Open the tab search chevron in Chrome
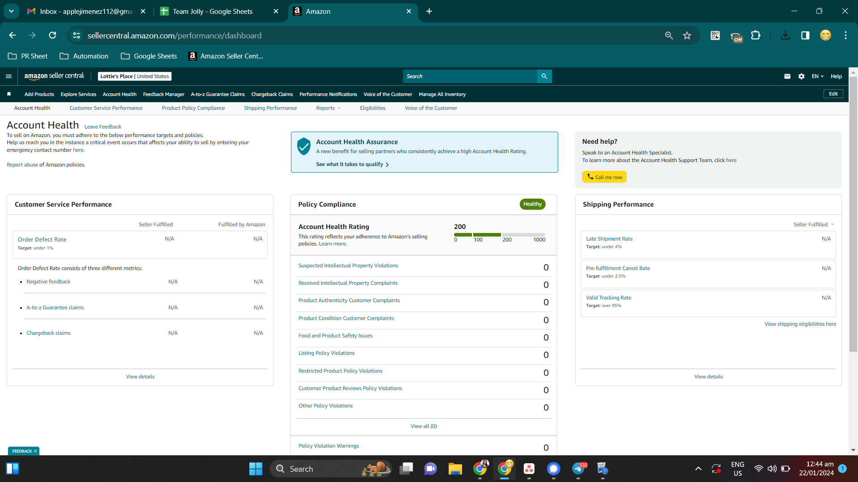This screenshot has height=482, width=858. point(11,11)
